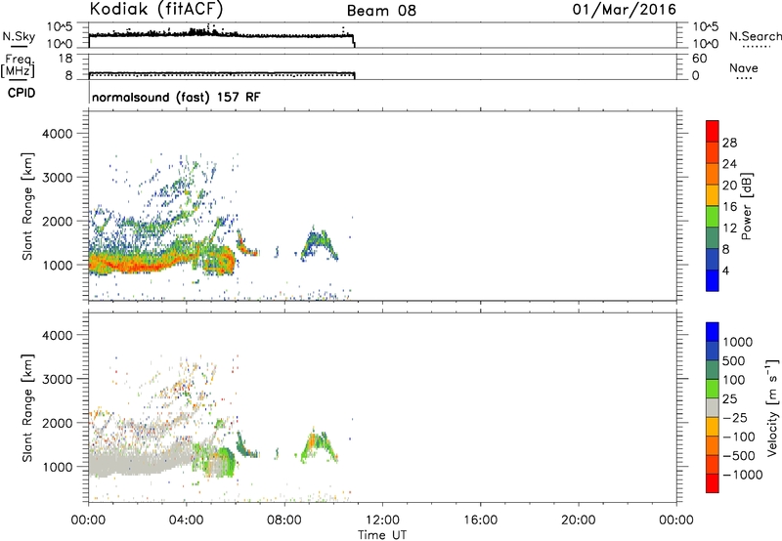Click the "Kodiak (fitACF)" title text
The height and width of the screenshot is (541, 782).
[156, 9]
